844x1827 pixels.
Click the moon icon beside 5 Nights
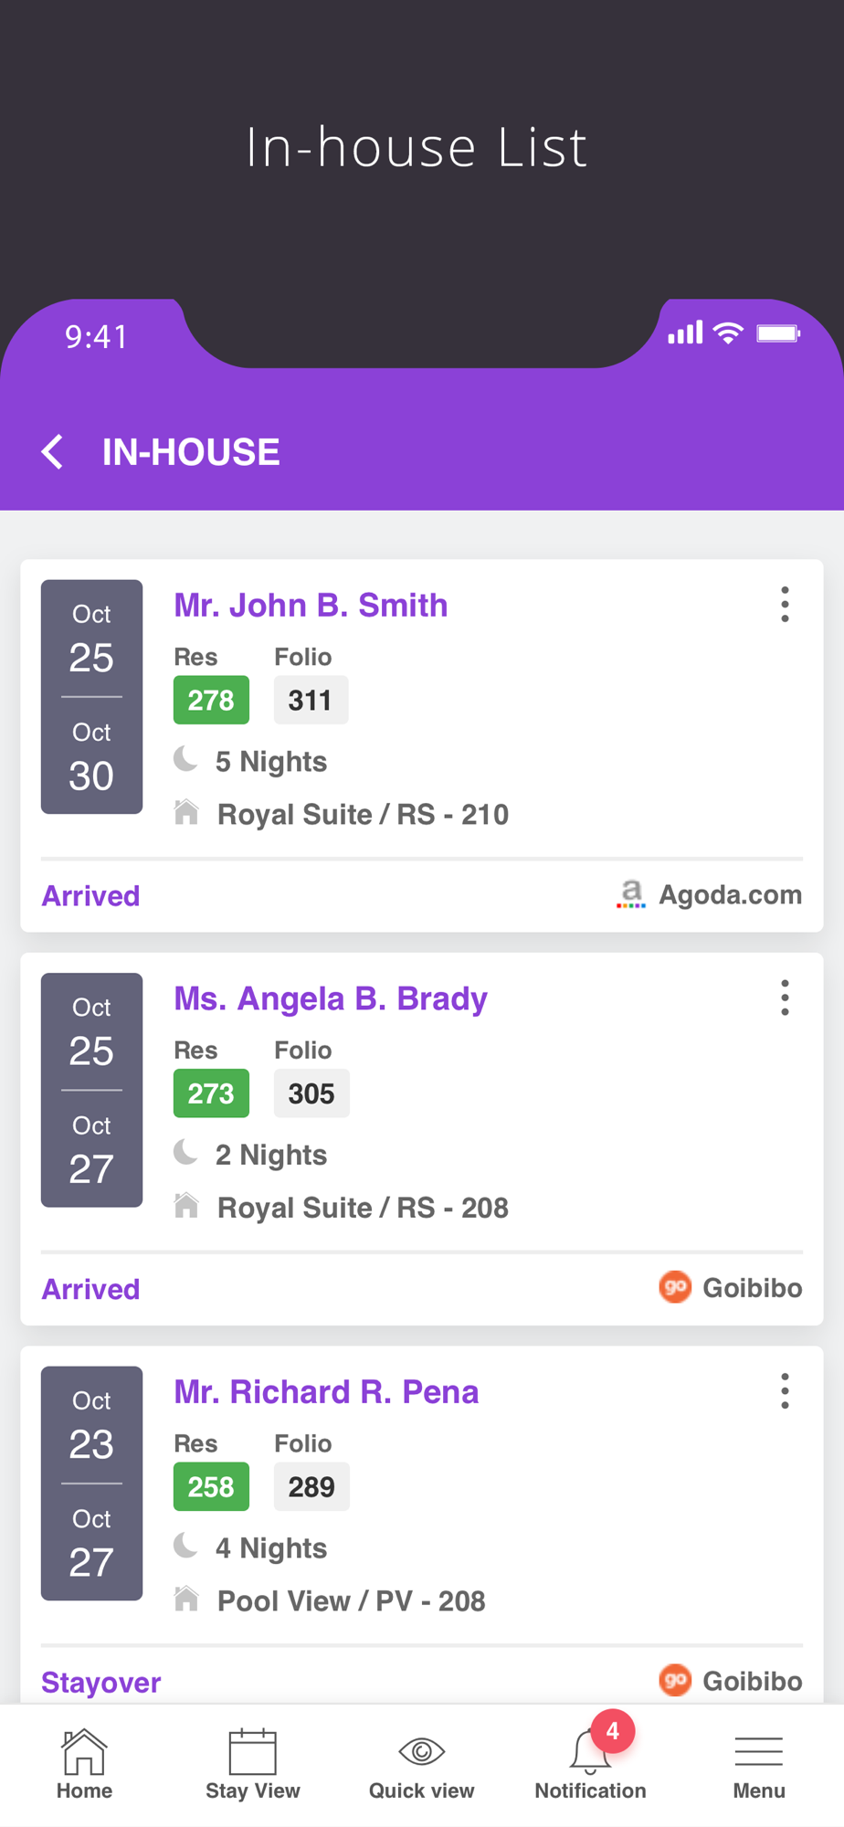[x=186, y=759]
